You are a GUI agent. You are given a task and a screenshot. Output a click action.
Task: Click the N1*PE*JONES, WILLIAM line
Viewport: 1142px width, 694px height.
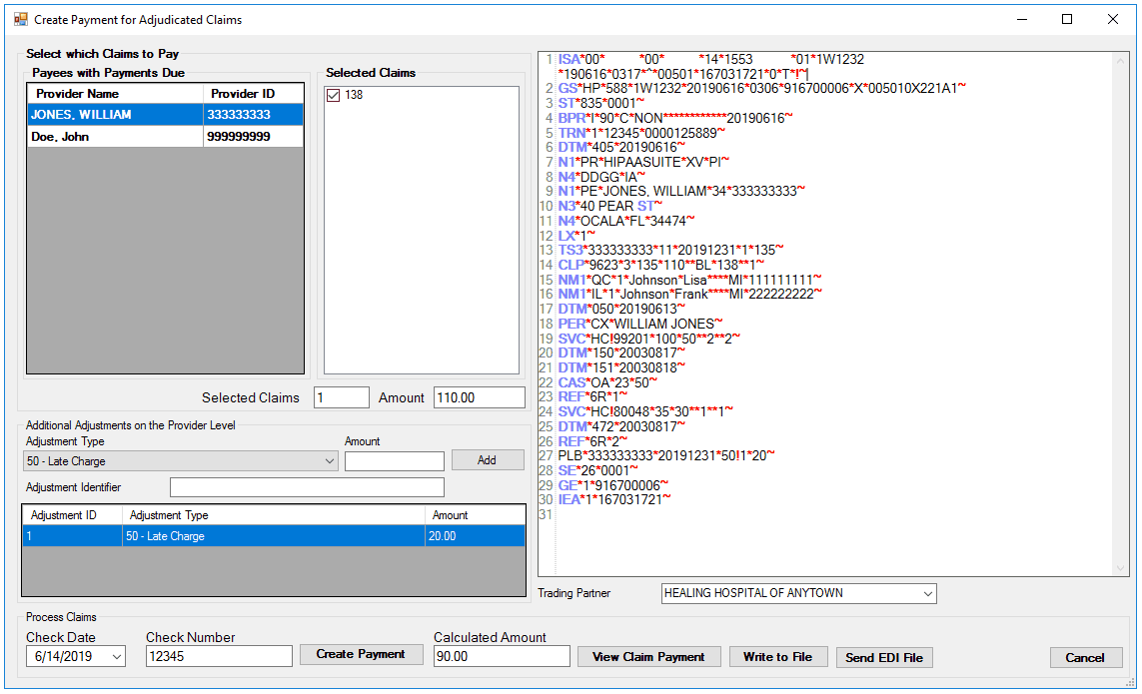[681, 192]
